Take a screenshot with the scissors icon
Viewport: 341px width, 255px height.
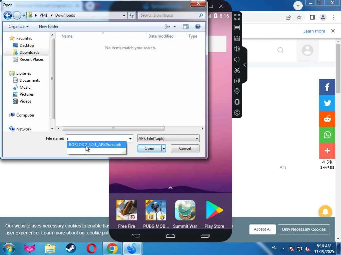click(237, 70)
